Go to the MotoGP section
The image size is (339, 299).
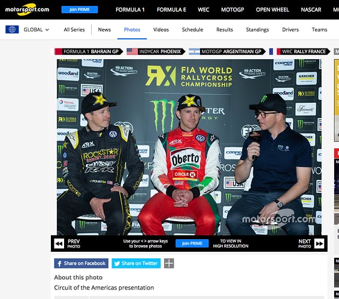click(x=232, y=10)
